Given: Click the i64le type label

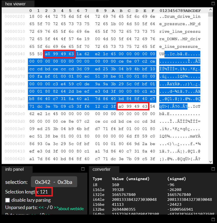Looking at the screenshot, I should coord(99,200).
